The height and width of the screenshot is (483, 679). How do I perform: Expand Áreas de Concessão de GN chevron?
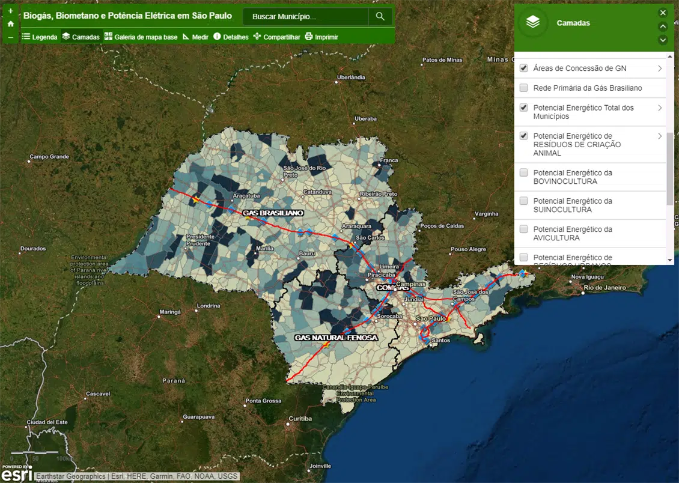tap(660, 68)
